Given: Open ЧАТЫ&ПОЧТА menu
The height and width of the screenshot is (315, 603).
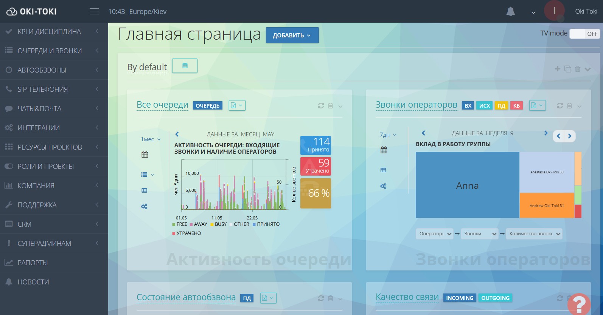Looking at the screenshot, I should [54, 109].
